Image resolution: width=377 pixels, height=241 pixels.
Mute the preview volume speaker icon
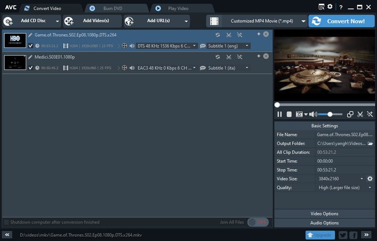click(313, 114)
